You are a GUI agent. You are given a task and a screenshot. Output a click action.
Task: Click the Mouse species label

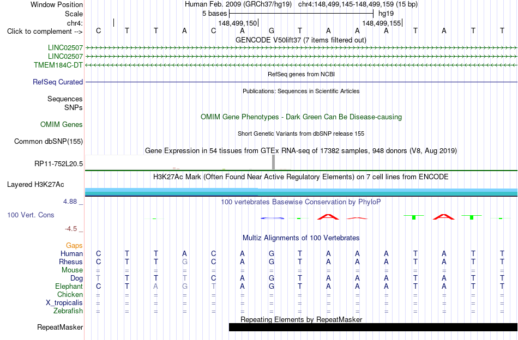click(x=72, y=270)
